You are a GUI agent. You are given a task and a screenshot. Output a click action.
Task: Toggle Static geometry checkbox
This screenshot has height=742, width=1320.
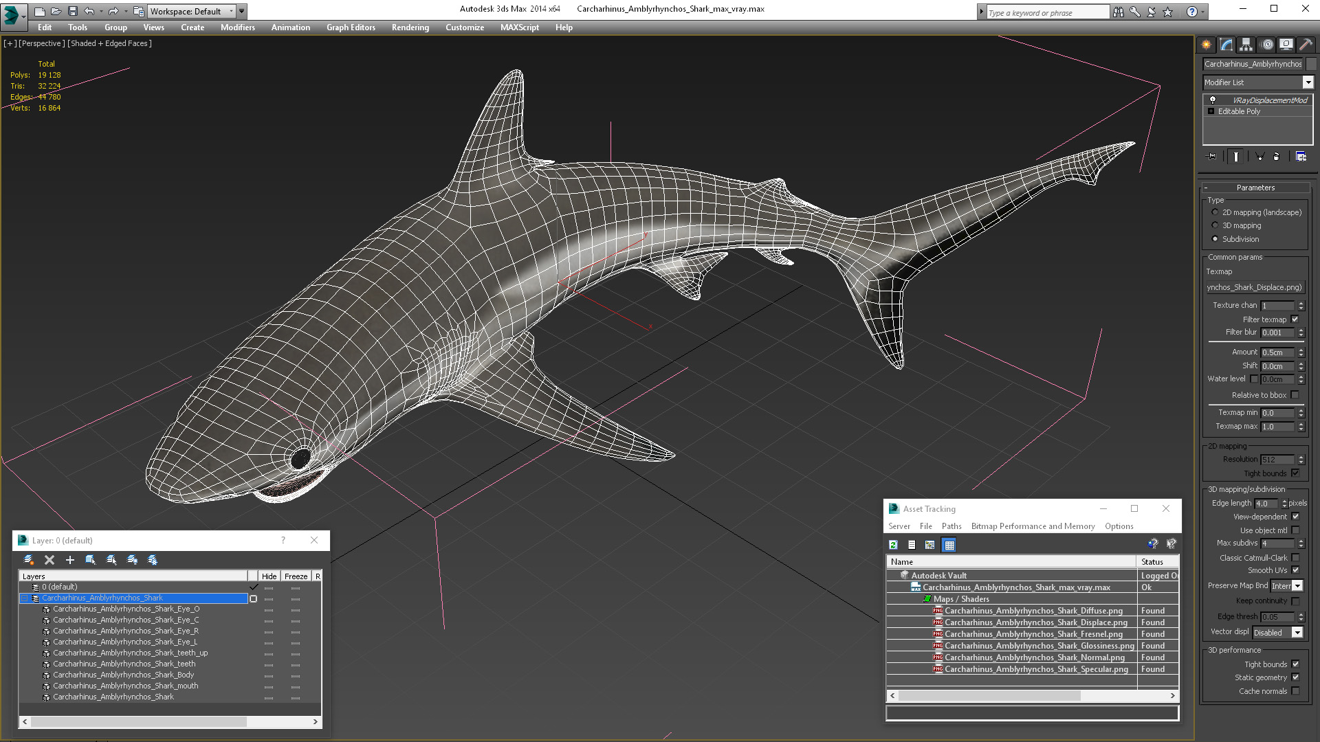pyautogui.click(x=1295, y=677)
